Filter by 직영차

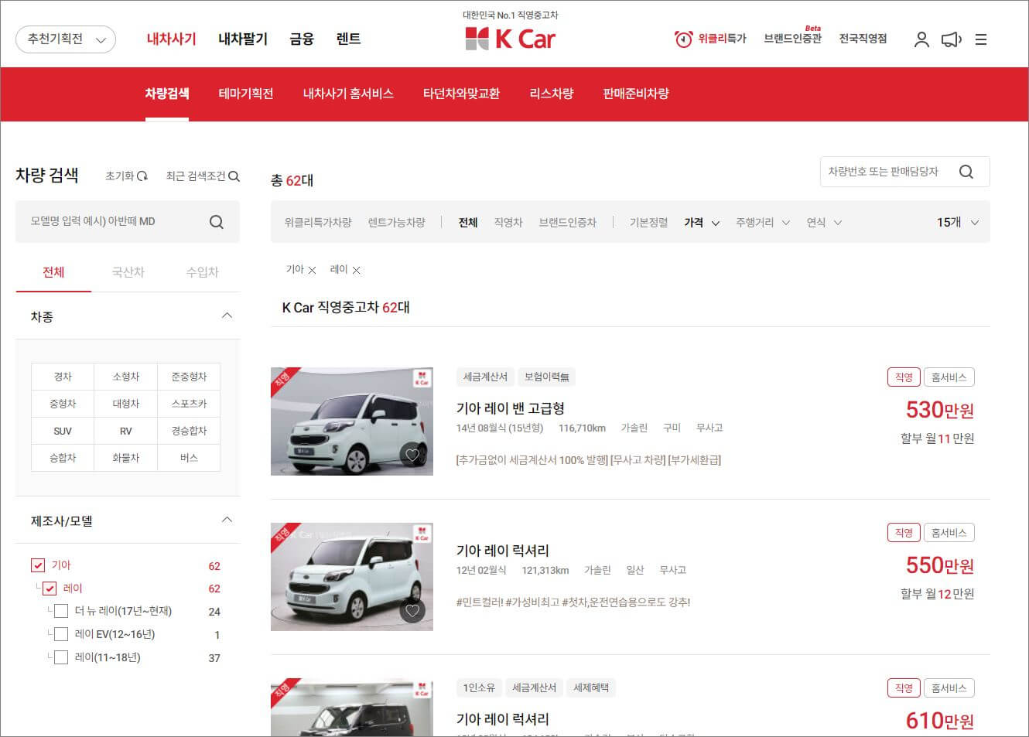pos(508,223)
